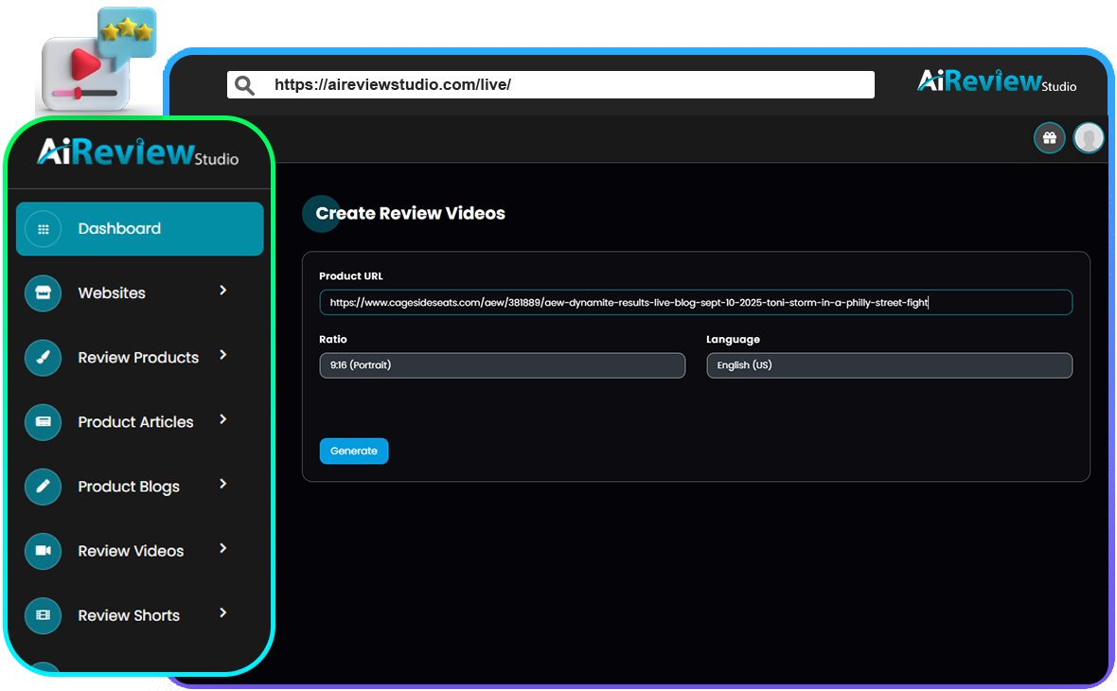1117x691 pixels.
Task: Click the Dashboard grid icon
Action: pos(43,229)
